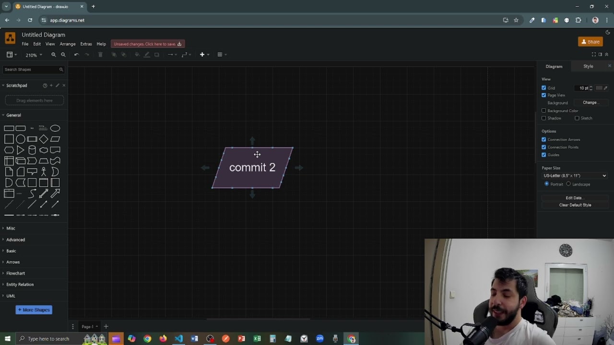Viewport: 614px width, 345px height.
Task: Click the More Shapes button
Action: [x=34, y=310]
